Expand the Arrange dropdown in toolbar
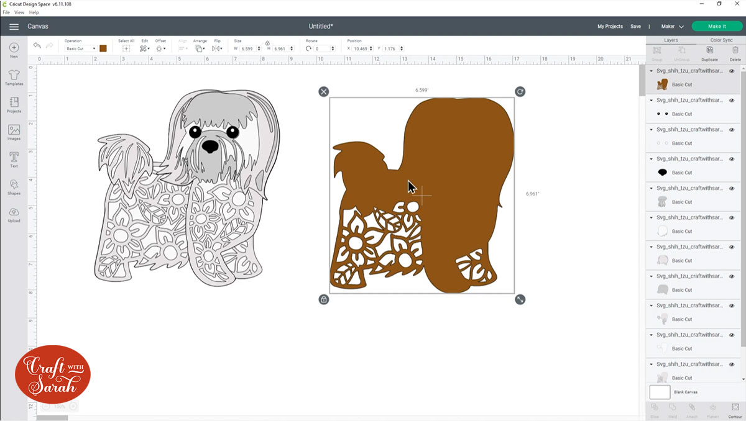The height and width of the screenshot is (421, 746). [200, 48]
